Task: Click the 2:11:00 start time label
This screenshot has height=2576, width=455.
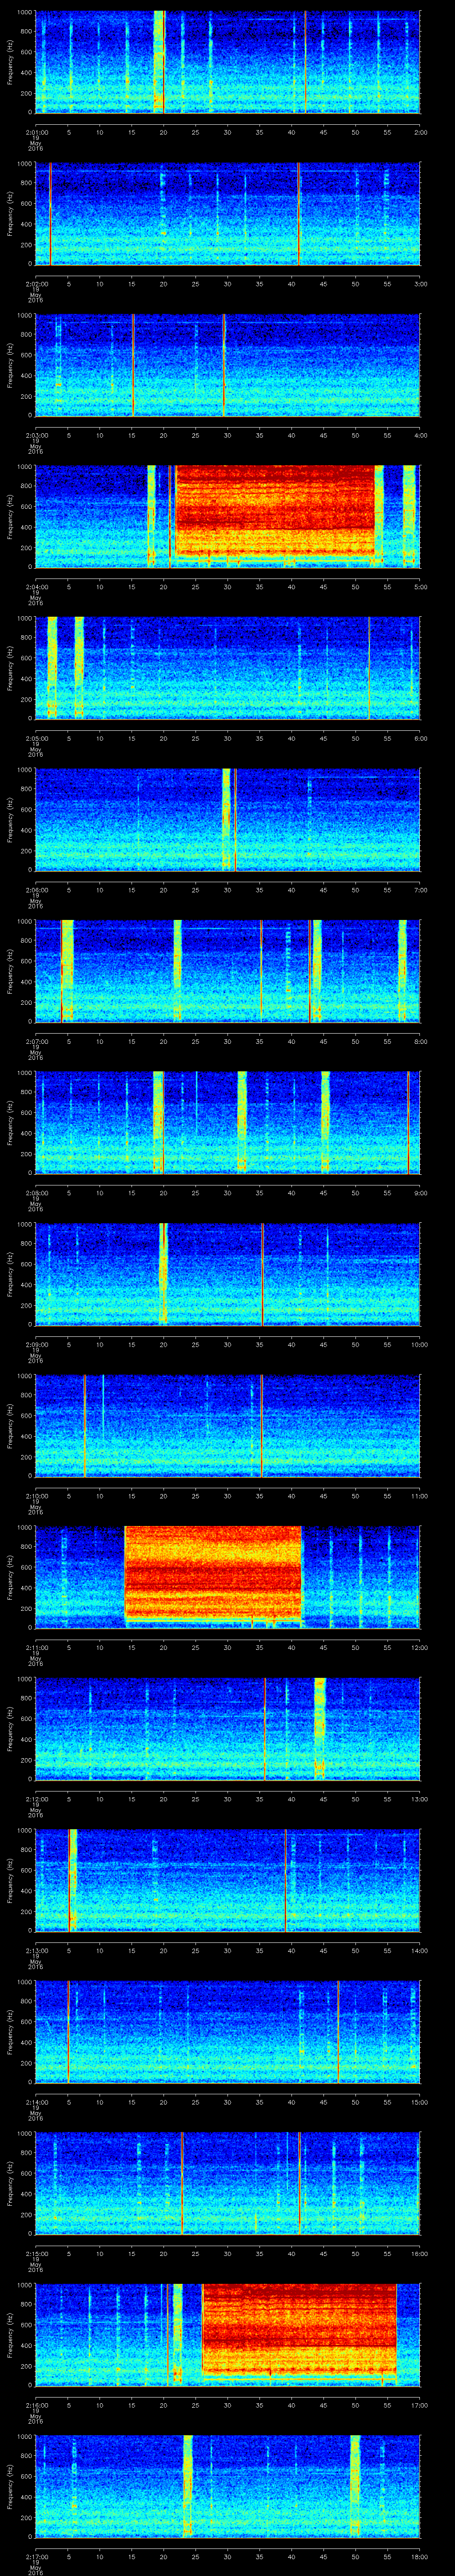Action: (36, 1647)
